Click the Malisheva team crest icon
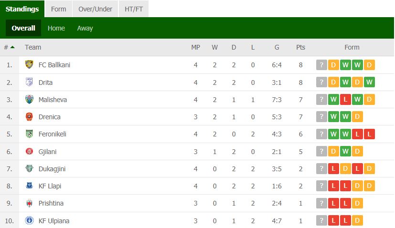Viewport: 395px width, 228px height. pyautogui.click(x=29, y=99)
